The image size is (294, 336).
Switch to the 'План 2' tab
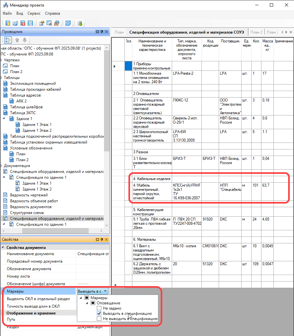257,32
